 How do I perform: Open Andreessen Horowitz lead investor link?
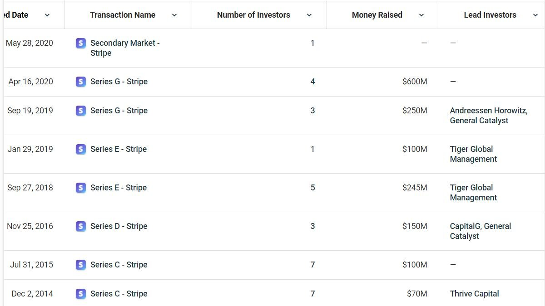point(489,111)
